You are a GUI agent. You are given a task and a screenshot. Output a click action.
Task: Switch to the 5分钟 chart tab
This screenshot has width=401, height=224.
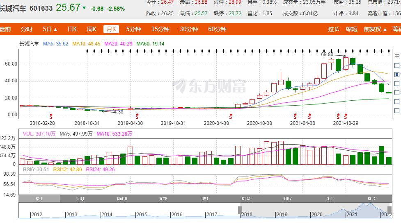click(133, 29)
